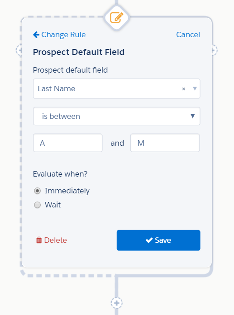Open the 'is between' operator dropdown

[117, 116]
